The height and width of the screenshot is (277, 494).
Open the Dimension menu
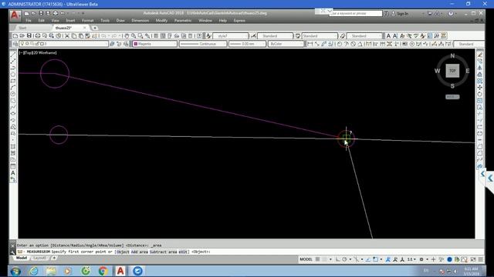point(140,21)
